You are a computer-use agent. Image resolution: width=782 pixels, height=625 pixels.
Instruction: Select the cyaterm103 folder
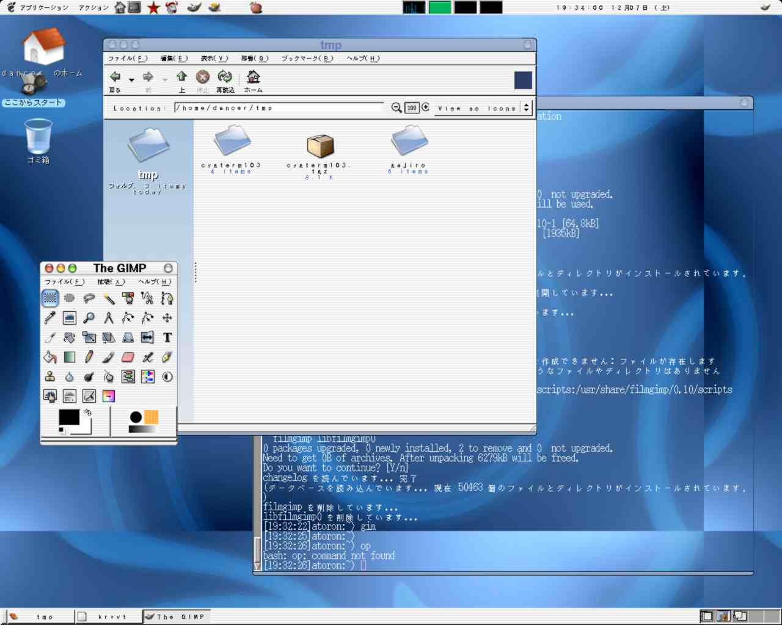(232, 149)
